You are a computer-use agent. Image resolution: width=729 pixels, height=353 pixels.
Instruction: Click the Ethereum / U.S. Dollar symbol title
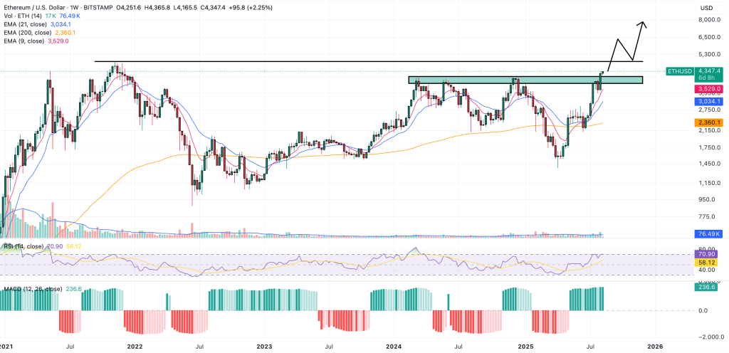click(x=35, y=8)
